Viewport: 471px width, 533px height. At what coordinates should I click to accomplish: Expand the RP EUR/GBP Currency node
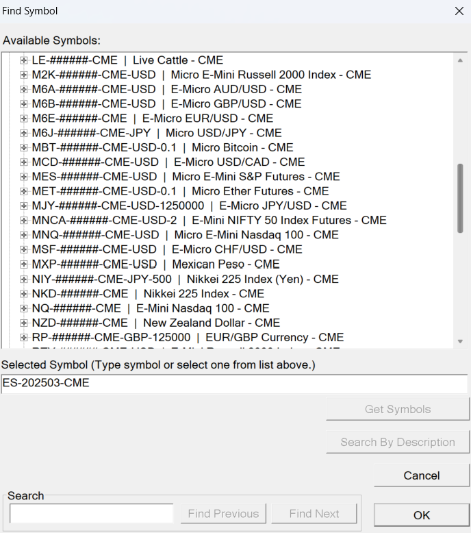[x=23, y=338]
